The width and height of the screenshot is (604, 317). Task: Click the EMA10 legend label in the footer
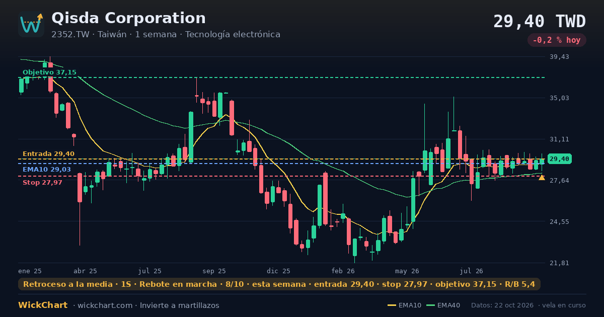click(410, 305)
